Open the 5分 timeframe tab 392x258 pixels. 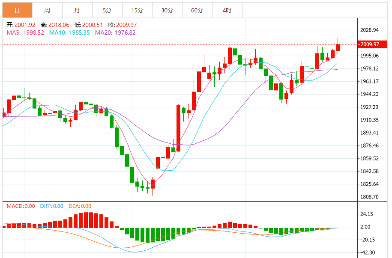[107, 10]
